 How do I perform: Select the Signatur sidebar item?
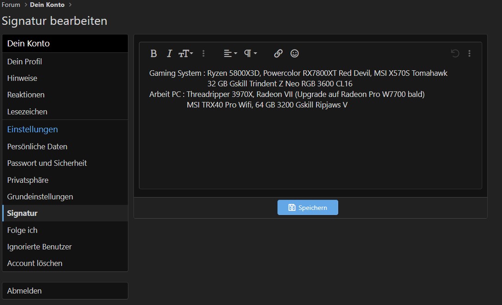(x=65, y=213)
